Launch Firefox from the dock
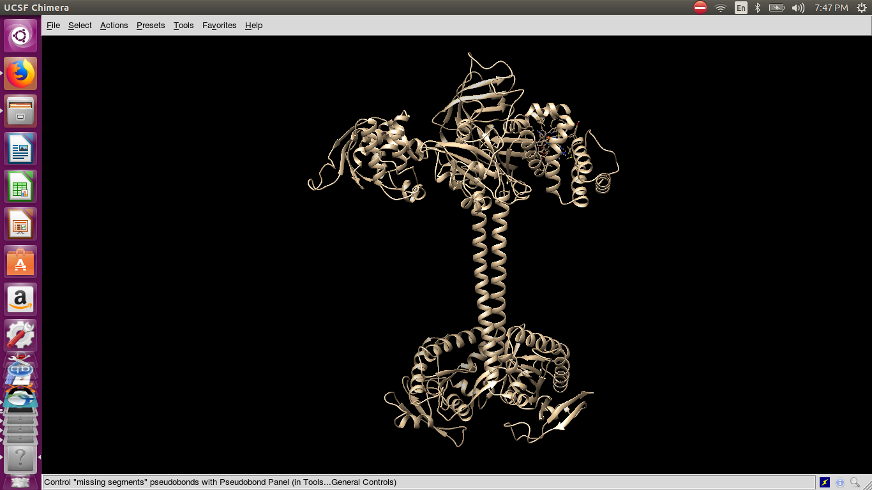The height and width of the screenshot is (490, 872). [x=21, y=74]
